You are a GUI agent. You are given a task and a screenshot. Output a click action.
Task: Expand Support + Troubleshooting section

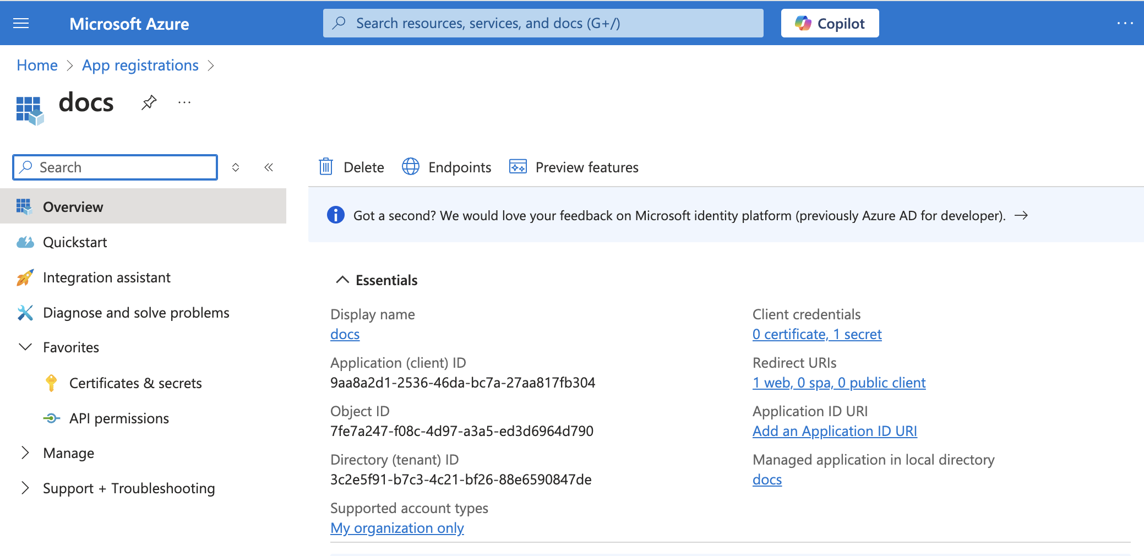[25, 488]
